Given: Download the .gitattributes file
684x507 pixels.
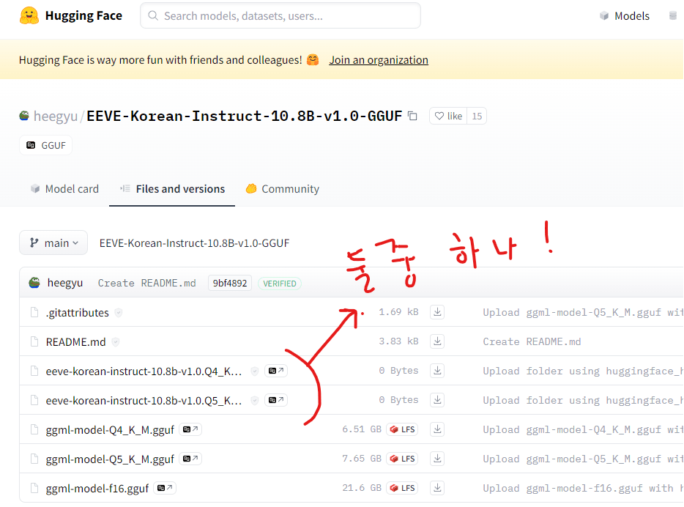Looking at the screenshot, I should coord(437,312).
